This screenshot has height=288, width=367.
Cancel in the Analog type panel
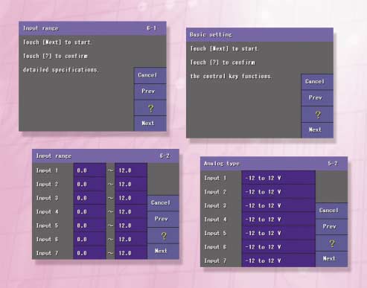pos(332,211)
